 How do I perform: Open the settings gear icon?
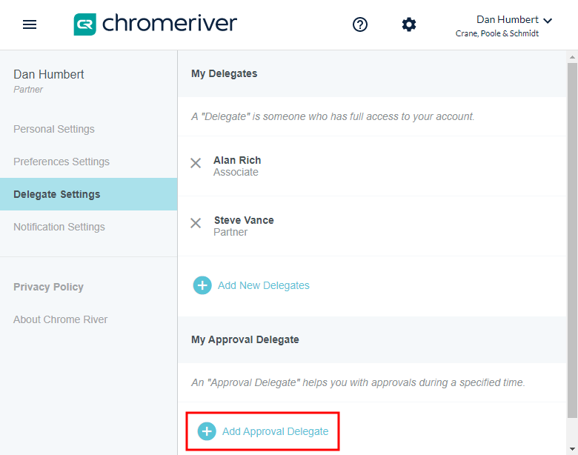(409, 24)
